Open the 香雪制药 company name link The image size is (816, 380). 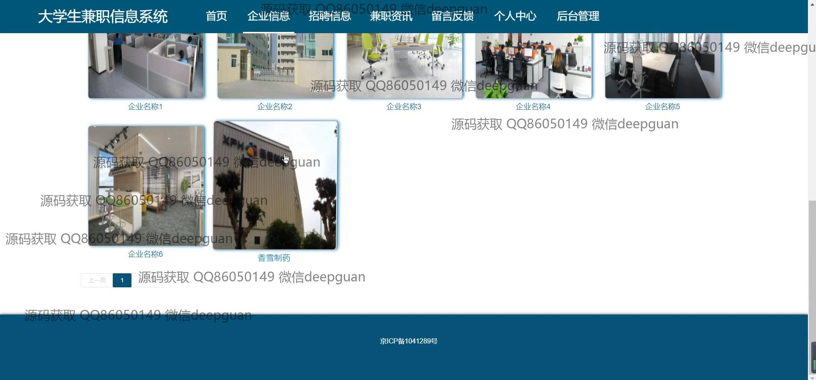click(274, 258)
